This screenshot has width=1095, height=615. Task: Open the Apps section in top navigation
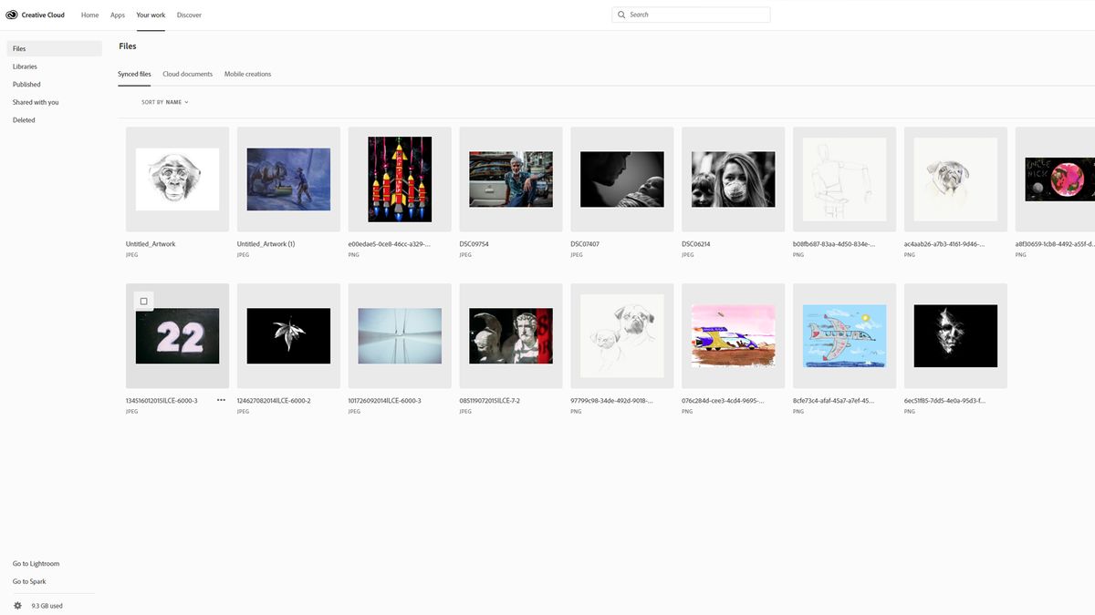117,15
